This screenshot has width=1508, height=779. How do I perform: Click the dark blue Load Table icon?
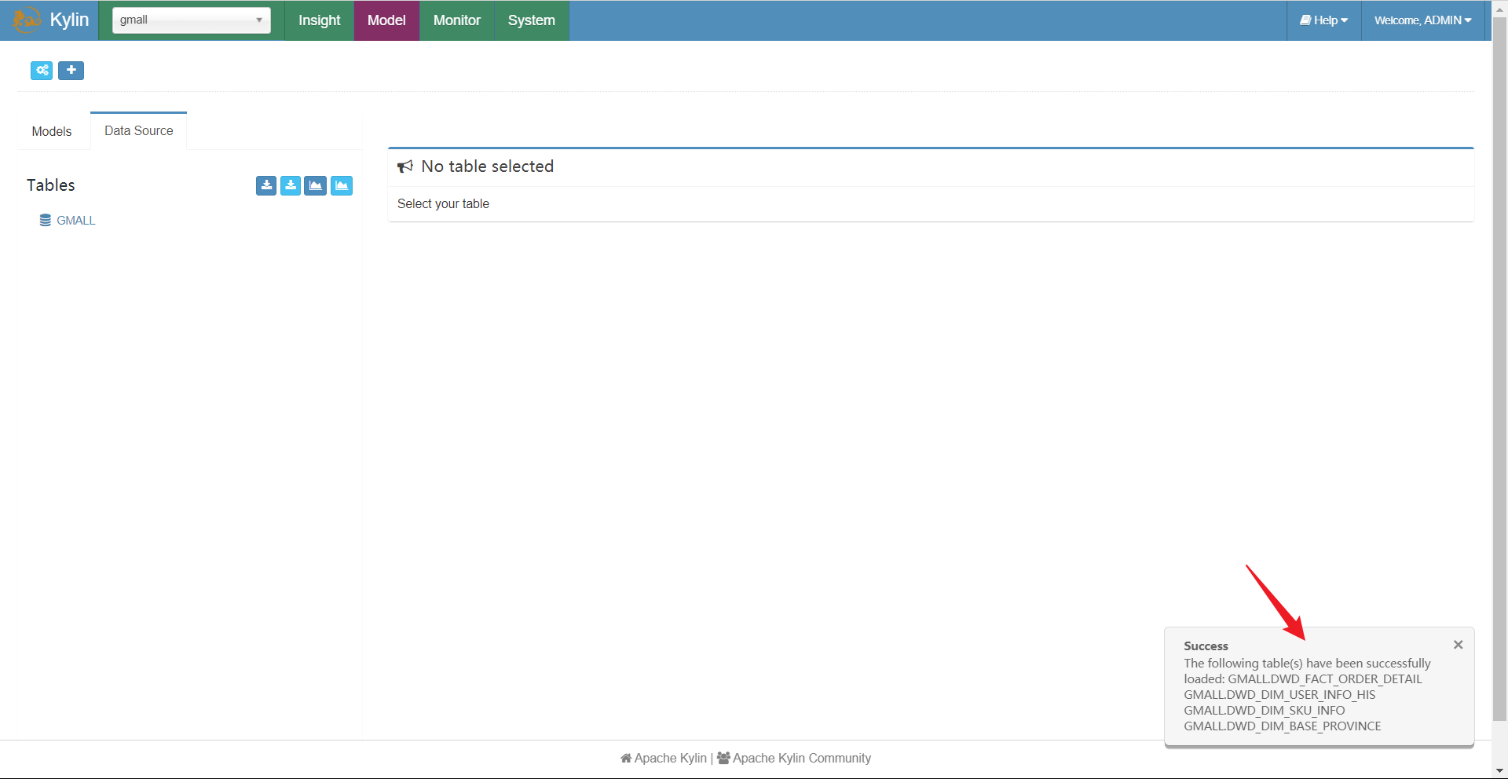266,185
